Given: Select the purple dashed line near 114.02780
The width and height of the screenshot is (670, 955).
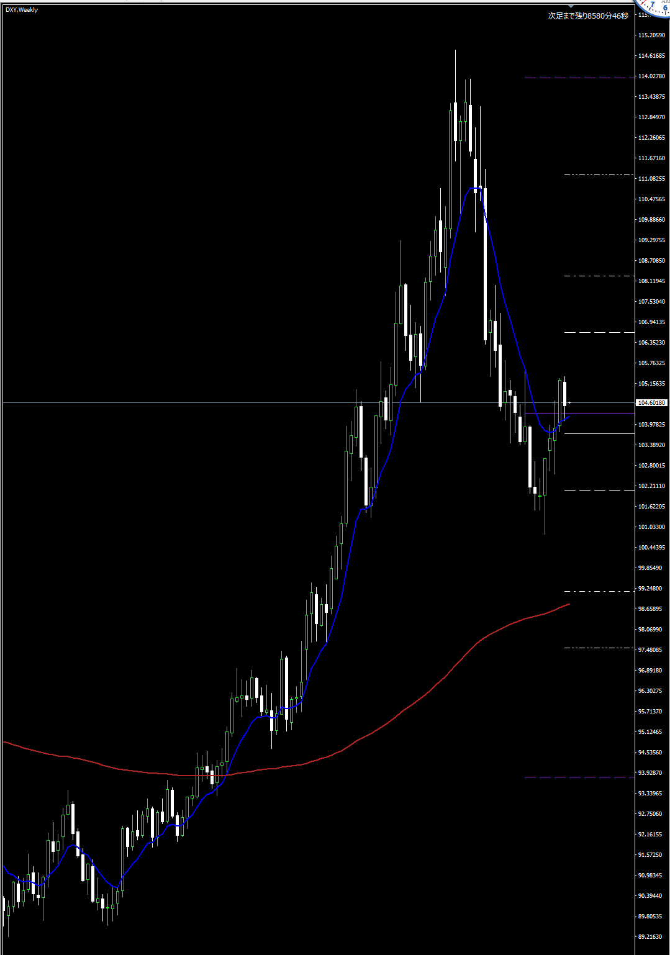Looking at the screenshot, I should (x=579, y=78).
